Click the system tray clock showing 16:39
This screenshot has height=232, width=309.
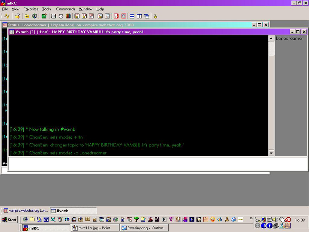click(300, 220)
